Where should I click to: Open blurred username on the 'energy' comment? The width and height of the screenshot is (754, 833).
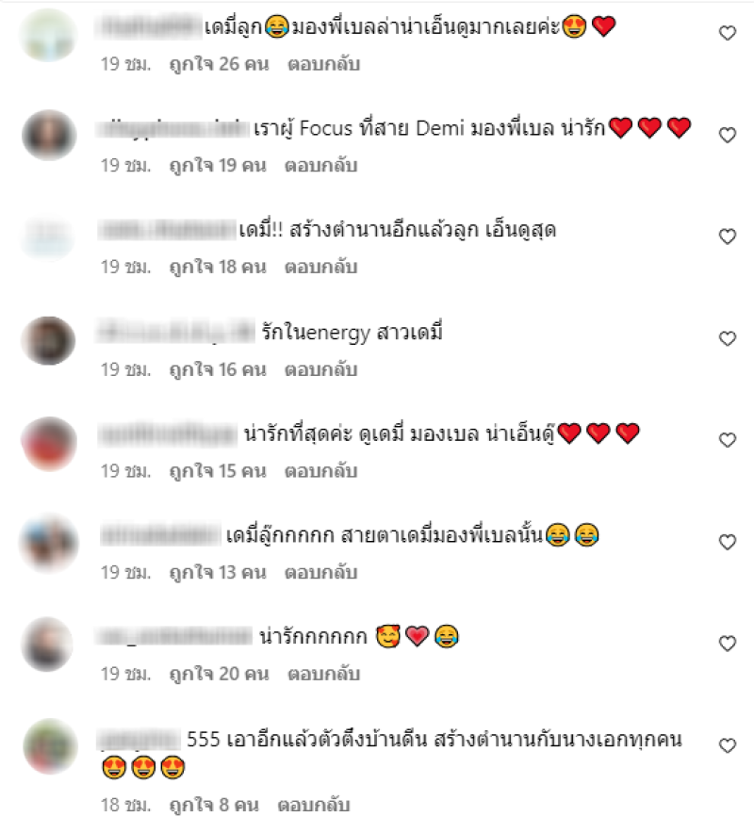click(x=176, y=332)
